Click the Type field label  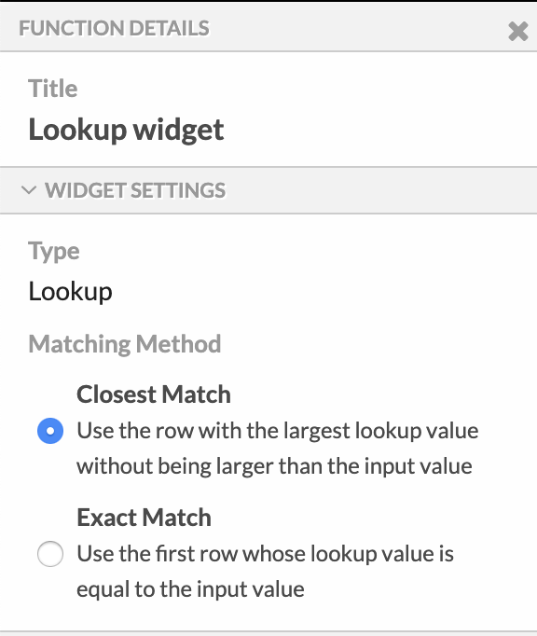(54, 251)
